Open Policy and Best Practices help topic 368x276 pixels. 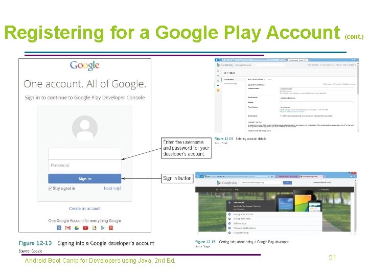click(244, 228)
